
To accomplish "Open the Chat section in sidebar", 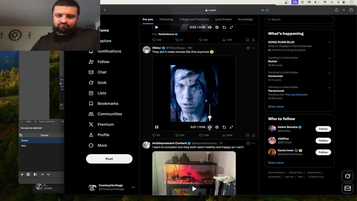I will coord(98,72).
